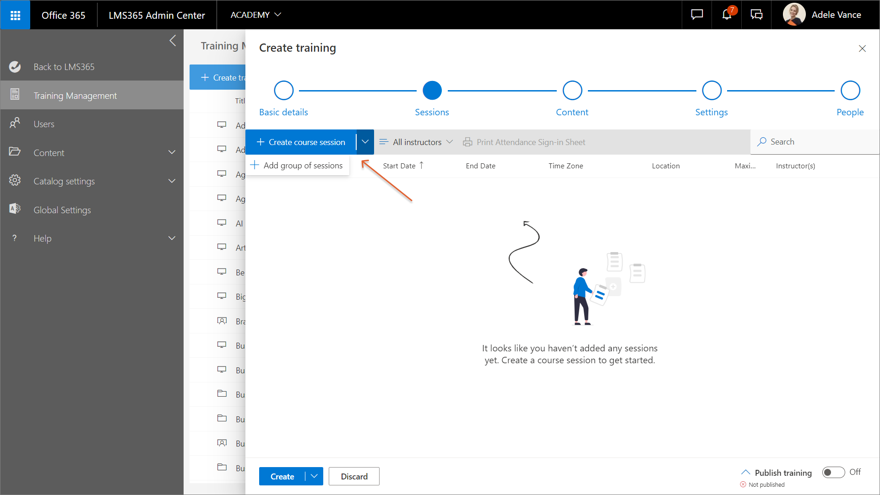The image size is (880, 495).
Task: Open the Create course session dropdown arrow
Action: coord(365,142)
